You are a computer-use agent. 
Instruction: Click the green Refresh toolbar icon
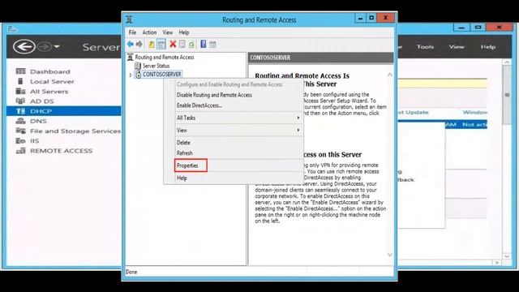click(x=191, y=44)
